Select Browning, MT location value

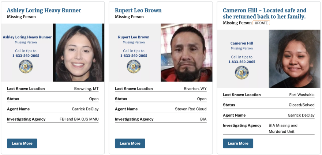coord(86,89)
